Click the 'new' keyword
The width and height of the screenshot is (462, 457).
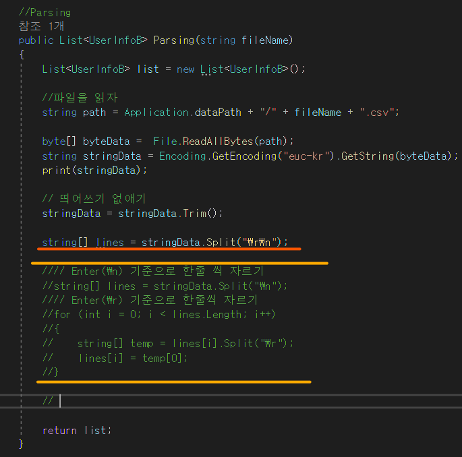pyautogui.click(x=185, y=69)
